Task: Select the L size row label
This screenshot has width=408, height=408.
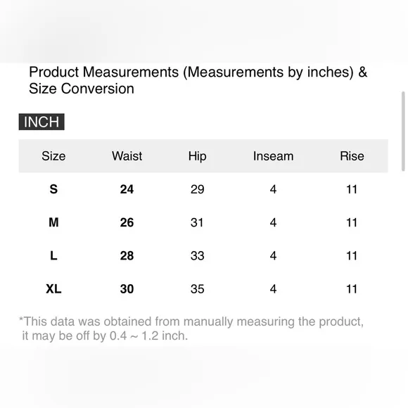Action: [x=53, y=256]
